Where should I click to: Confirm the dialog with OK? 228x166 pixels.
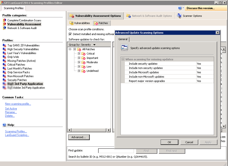click(x=169, y=142)
